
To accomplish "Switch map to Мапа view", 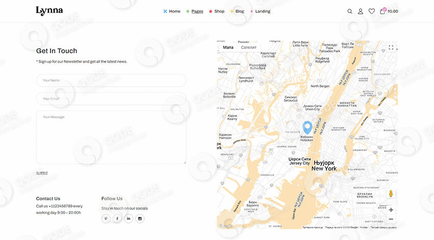I will [x=228, y=47].
